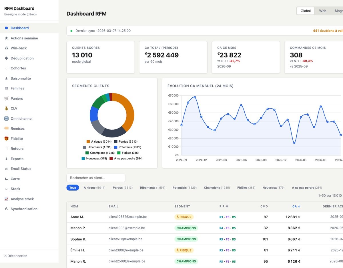
Task: Click the money bag icon for CLV
Action: click(6, 108)
